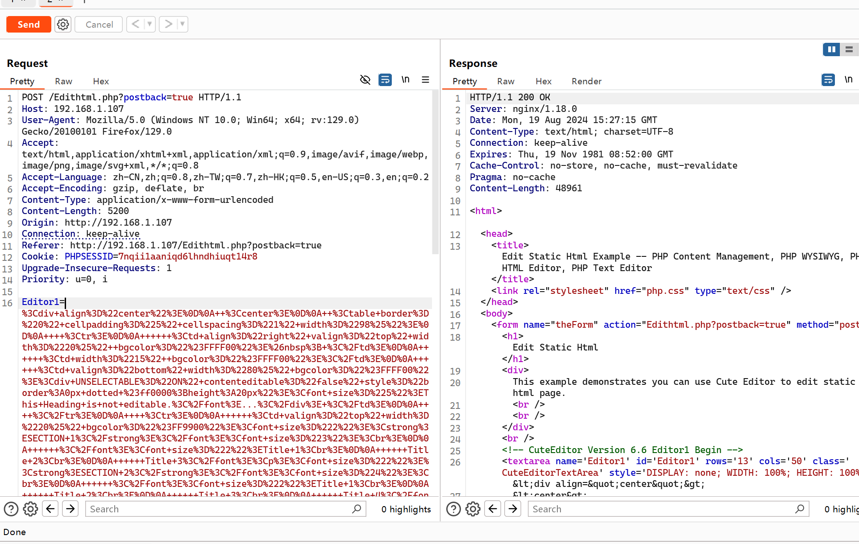Open the Request panel hamburger menu
The image size is (859, 544).
425,79
